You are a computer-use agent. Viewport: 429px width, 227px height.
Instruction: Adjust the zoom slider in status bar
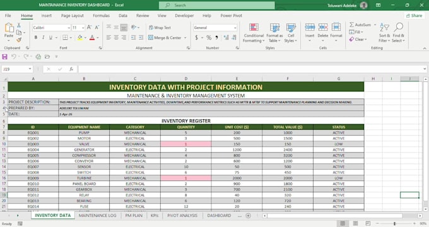coord(394,224)
